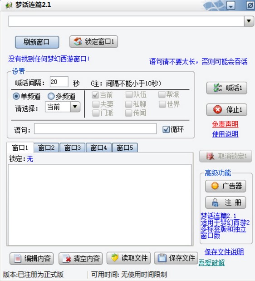Open the 请选择 channel dropdown
This screenshot has width=255, height=281.
[x=63, y=107]
